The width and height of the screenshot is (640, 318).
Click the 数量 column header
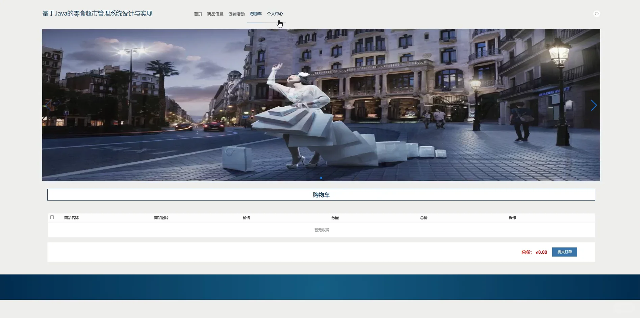pos(335,218)
